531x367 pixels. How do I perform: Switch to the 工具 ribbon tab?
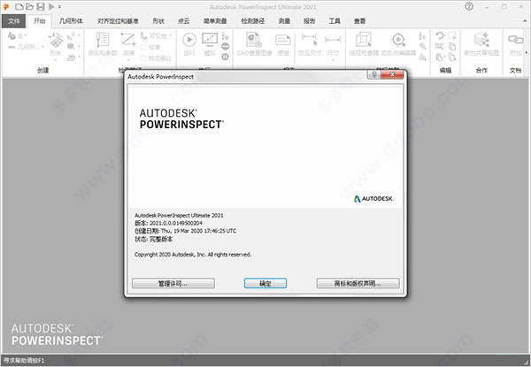pyautogui.click(x=335, y=21)
